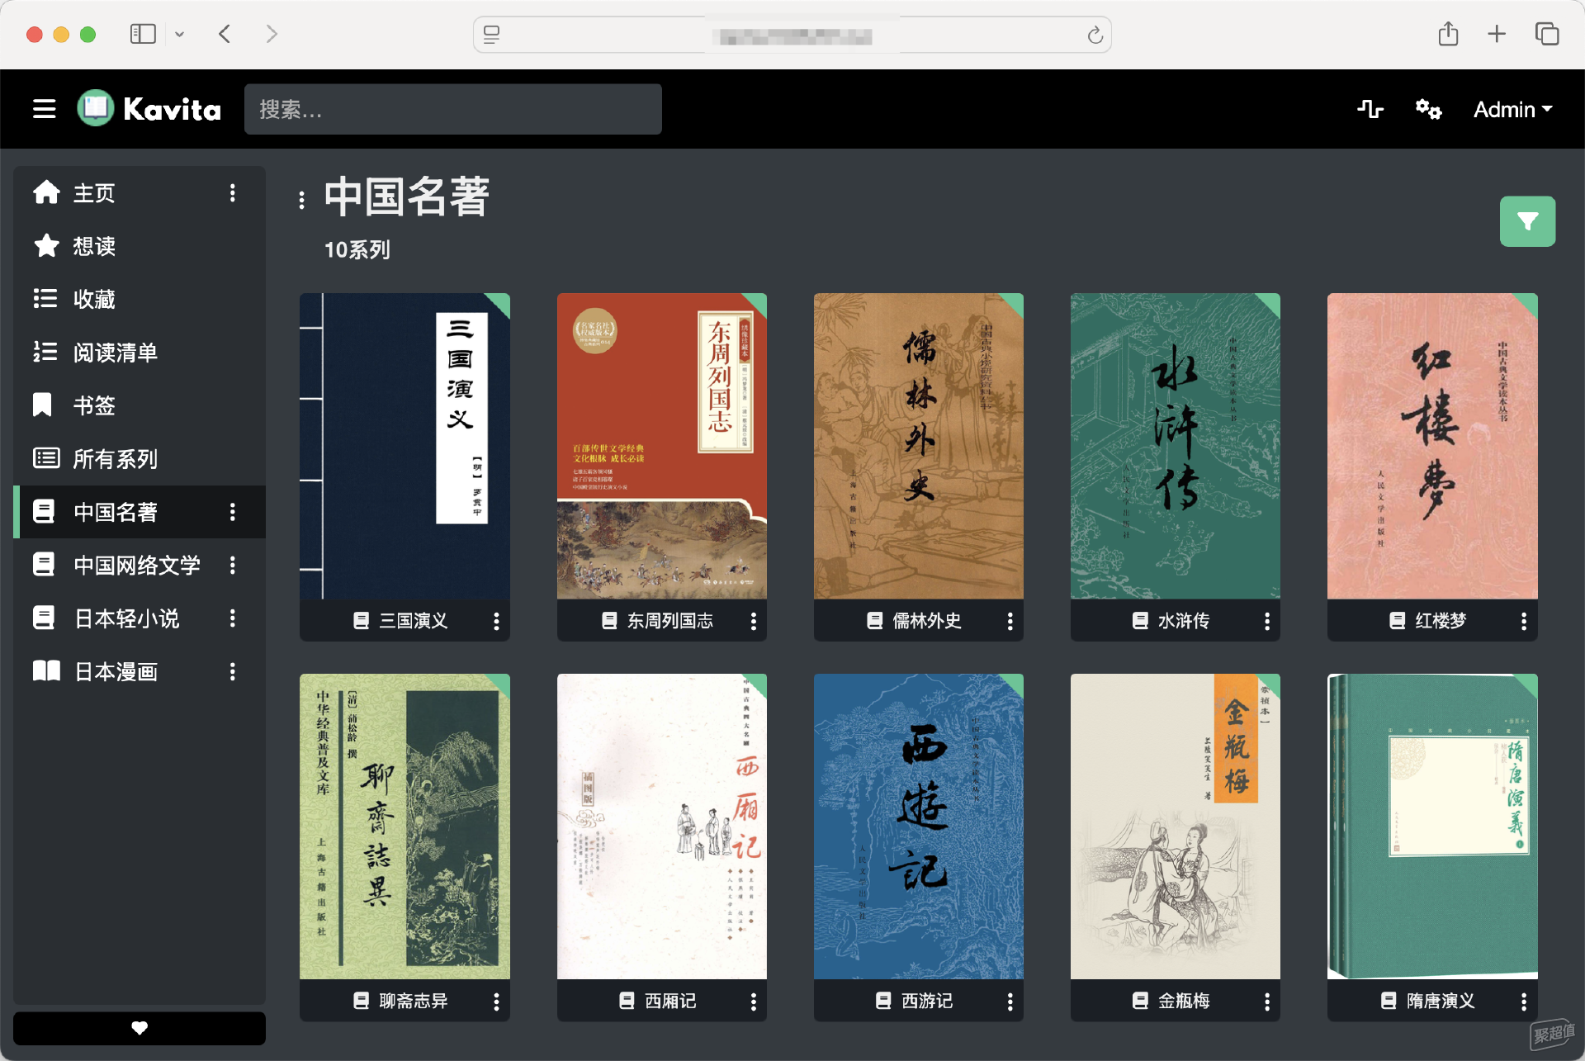The width and height of the screenshot is (1585, 1061).
Task: Focus the 搜索 search field
Action: coord(452,109)
